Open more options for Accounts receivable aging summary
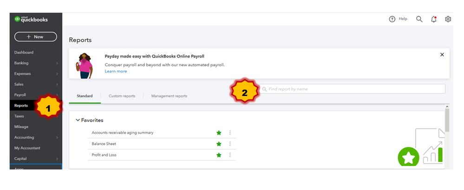 [230, 133]
